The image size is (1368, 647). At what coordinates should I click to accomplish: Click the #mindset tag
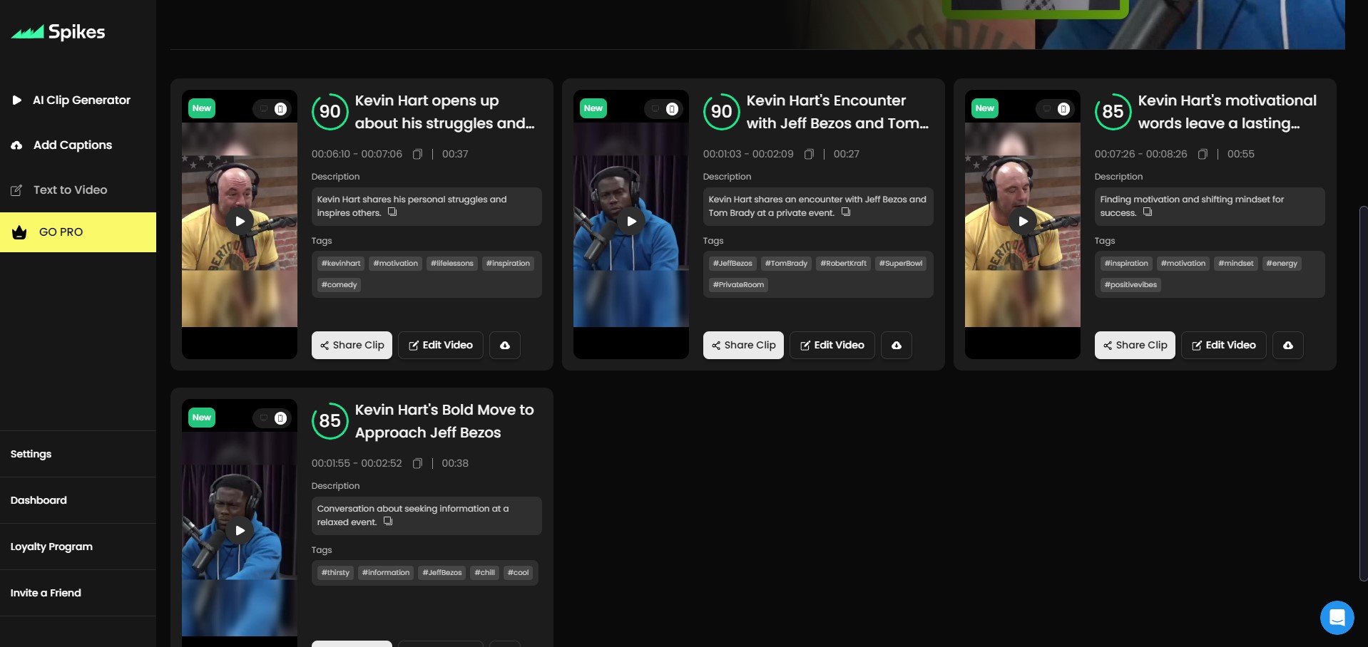1236,264
